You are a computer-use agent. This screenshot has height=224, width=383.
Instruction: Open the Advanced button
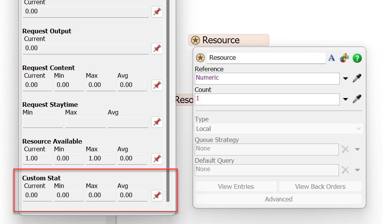tap(279, 199)
